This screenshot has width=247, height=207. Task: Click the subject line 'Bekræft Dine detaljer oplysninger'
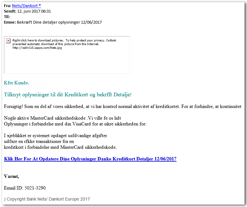[x=59, y=22]
